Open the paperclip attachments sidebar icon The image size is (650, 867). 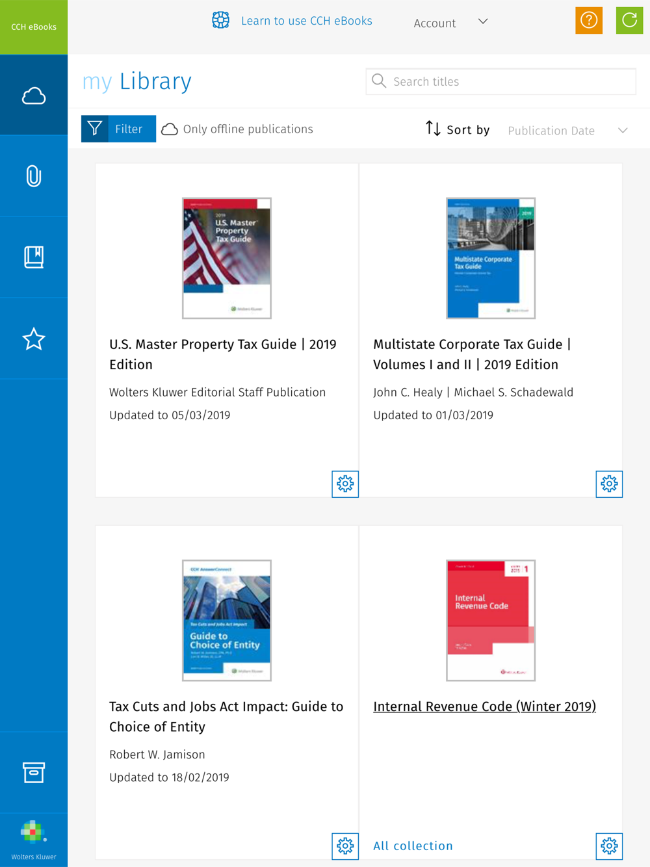(34, 176)
